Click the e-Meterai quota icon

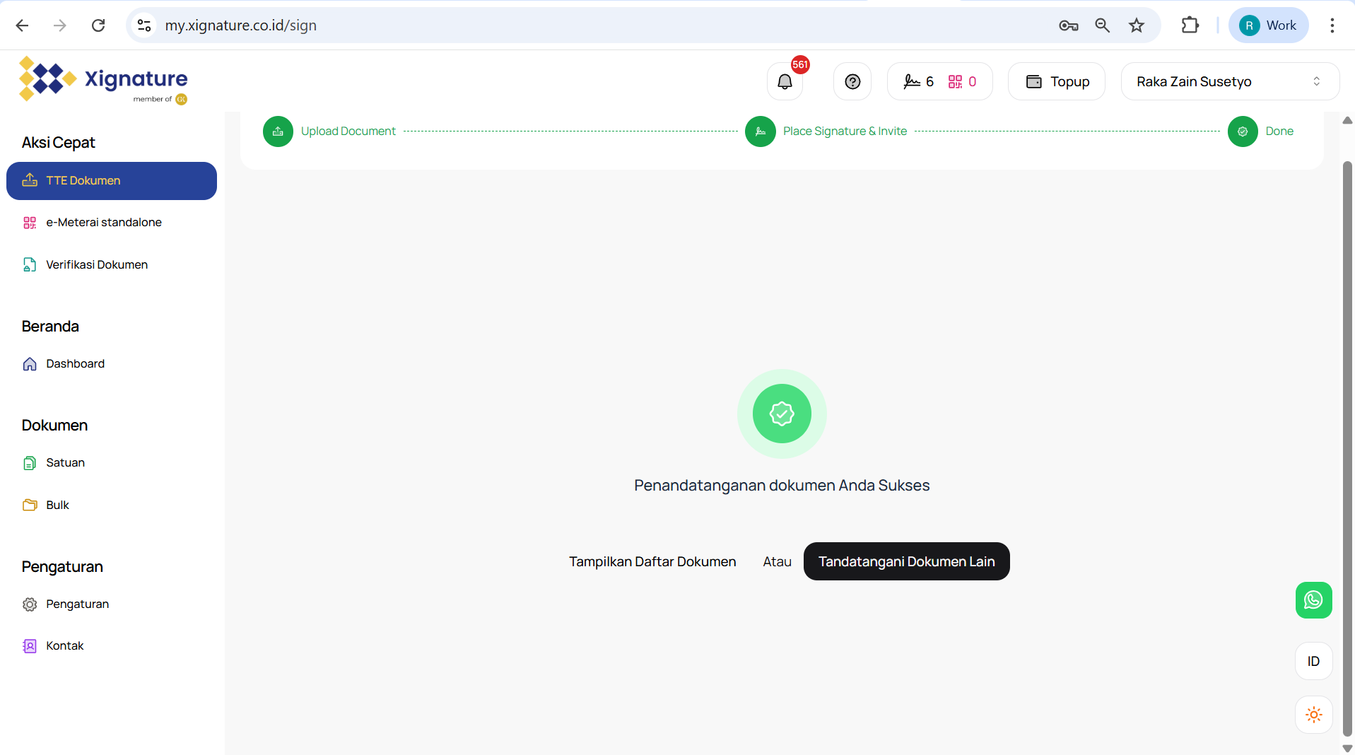(x=955, y=82)
